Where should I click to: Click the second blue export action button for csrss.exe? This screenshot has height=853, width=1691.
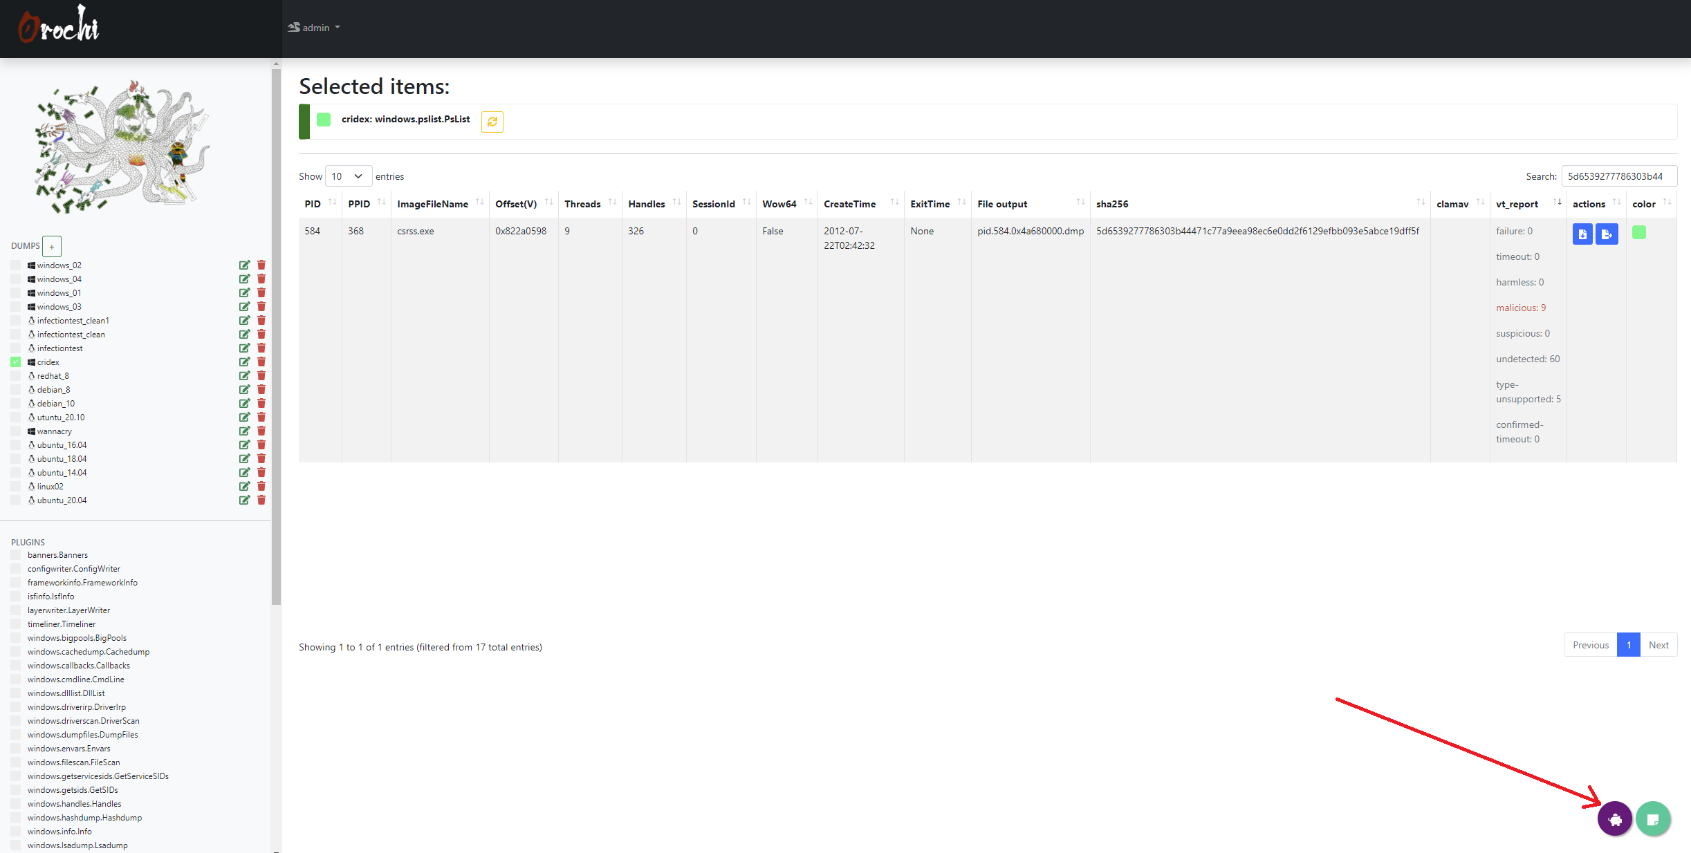click(1607, 234)
